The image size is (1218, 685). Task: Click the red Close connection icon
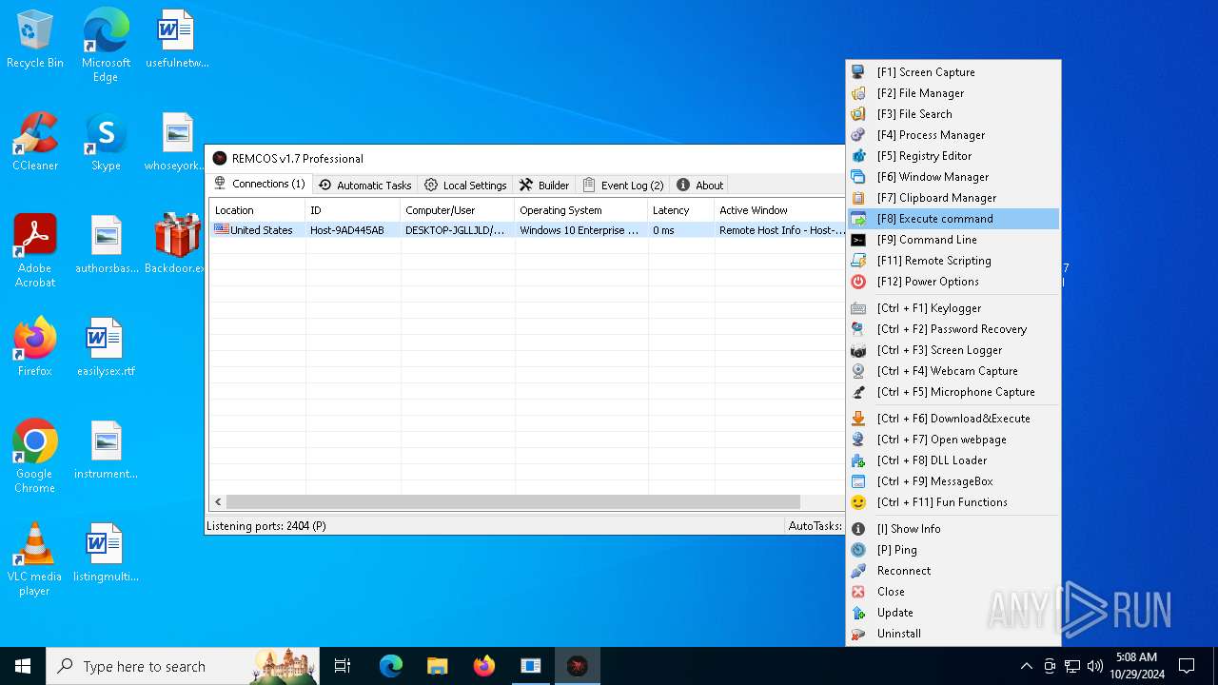tap(858, 592)
